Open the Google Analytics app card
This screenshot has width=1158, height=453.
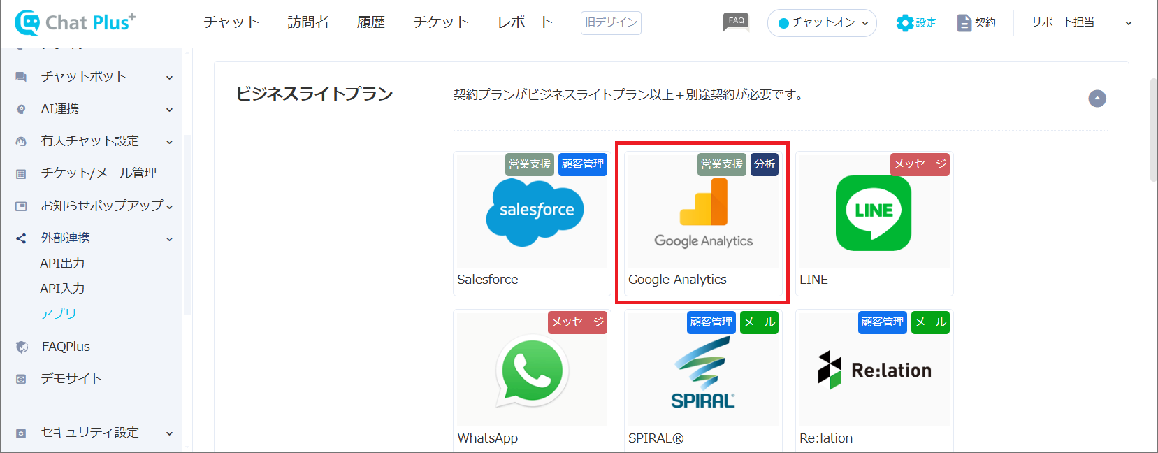703,224
